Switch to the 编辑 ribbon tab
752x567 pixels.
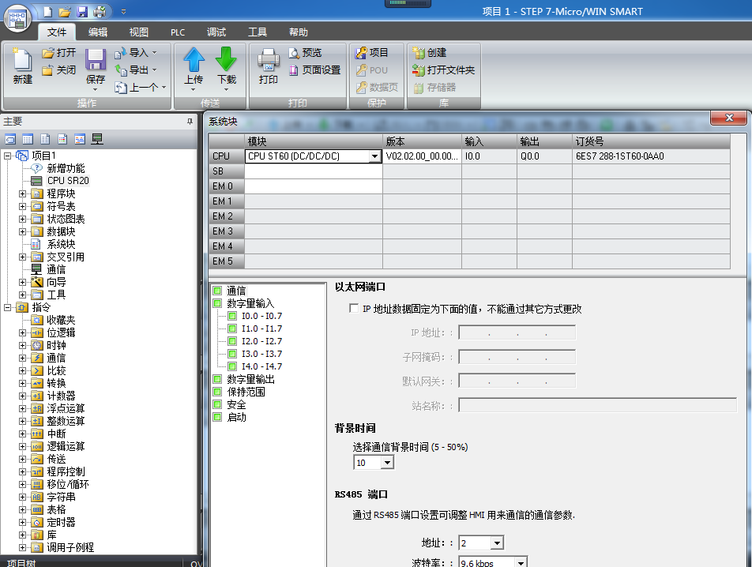click(x=98, y=32)
